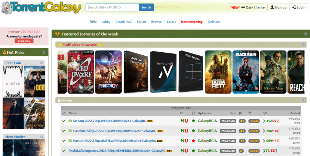The image size is (310, 156).
Task: Collapse the Staff picks showcase section
Action: tap(303, 45)
